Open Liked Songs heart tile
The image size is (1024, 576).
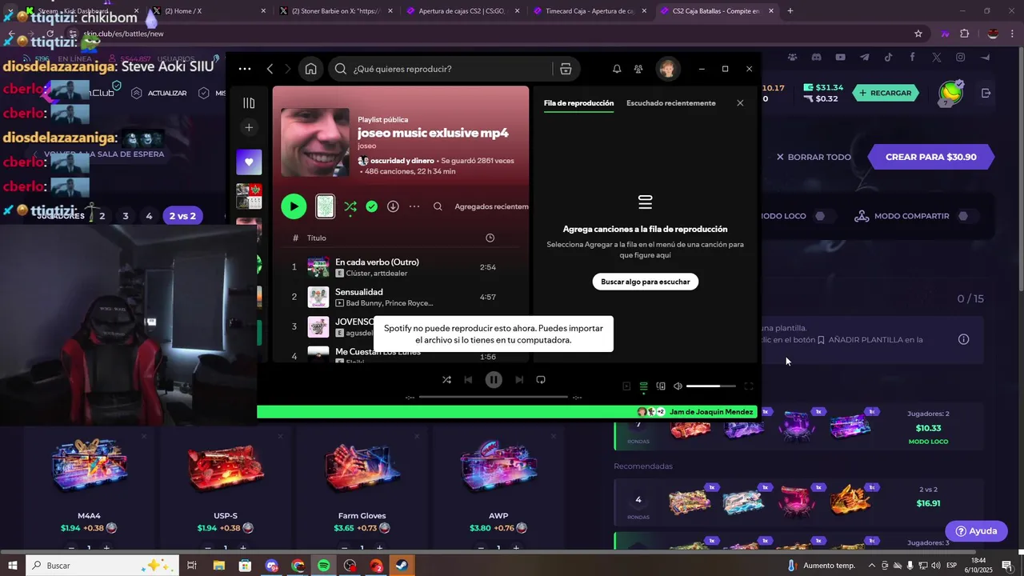pyautogui.click(x=249, y=162)
